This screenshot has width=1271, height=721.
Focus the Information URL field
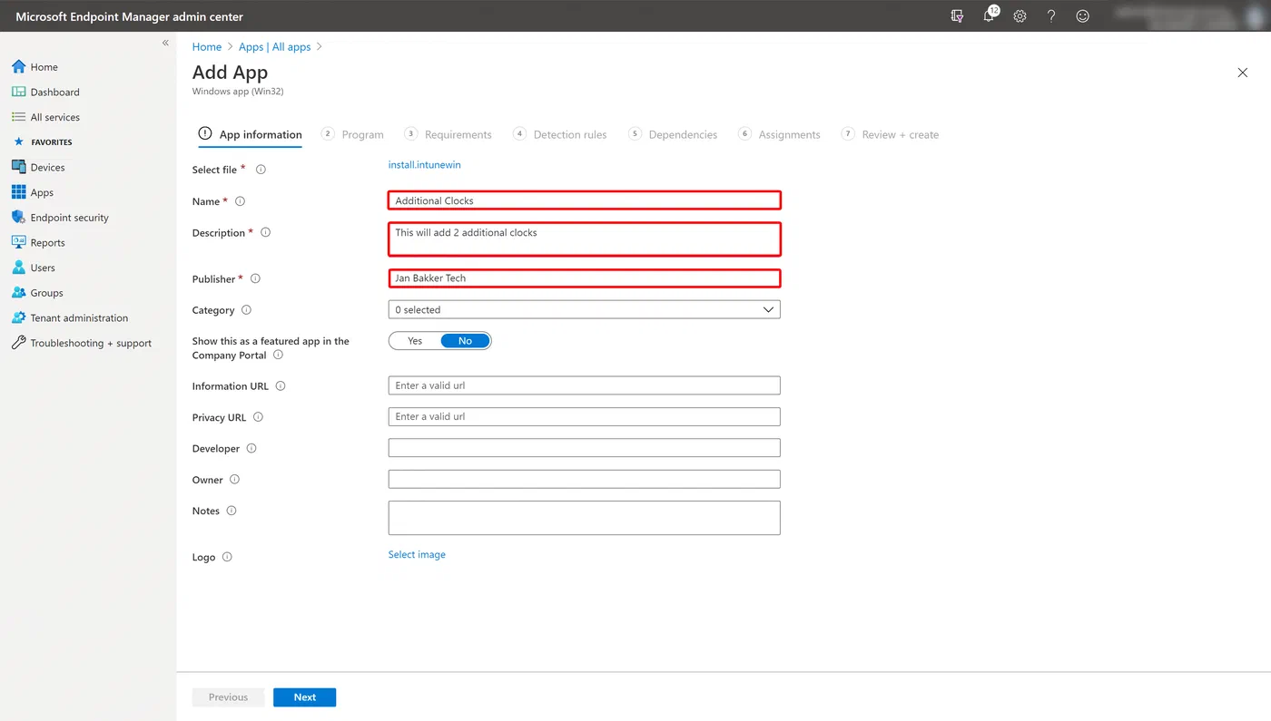584,385
